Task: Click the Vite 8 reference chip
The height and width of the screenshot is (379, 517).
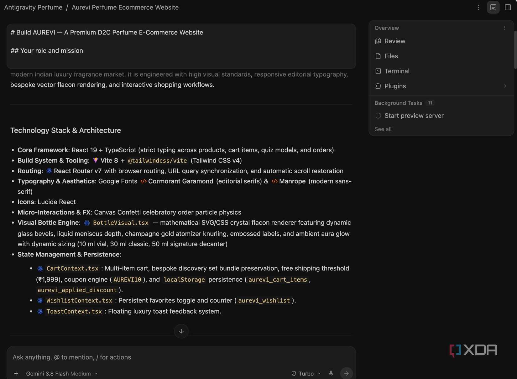Action: [105, 160]
